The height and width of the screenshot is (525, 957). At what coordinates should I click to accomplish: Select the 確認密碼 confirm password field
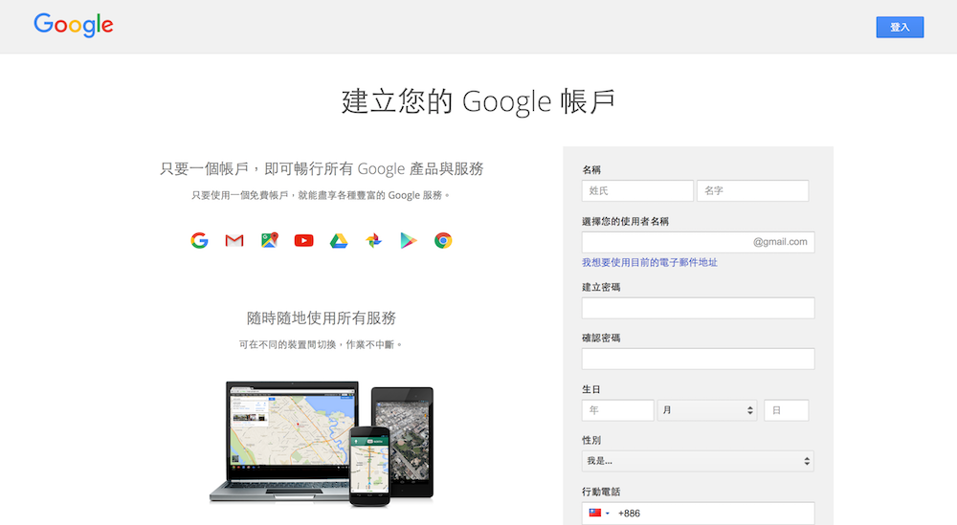click(x=698, y=359)
